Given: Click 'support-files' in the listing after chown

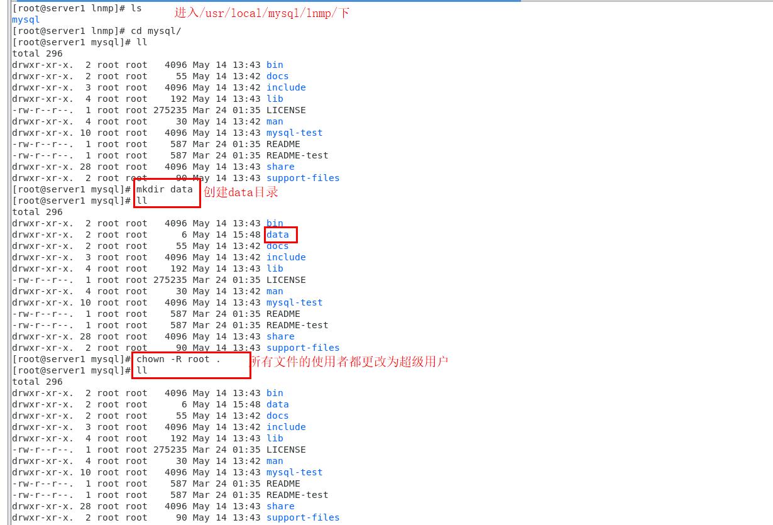Looking at the screenshot, I should click(303, 517).
